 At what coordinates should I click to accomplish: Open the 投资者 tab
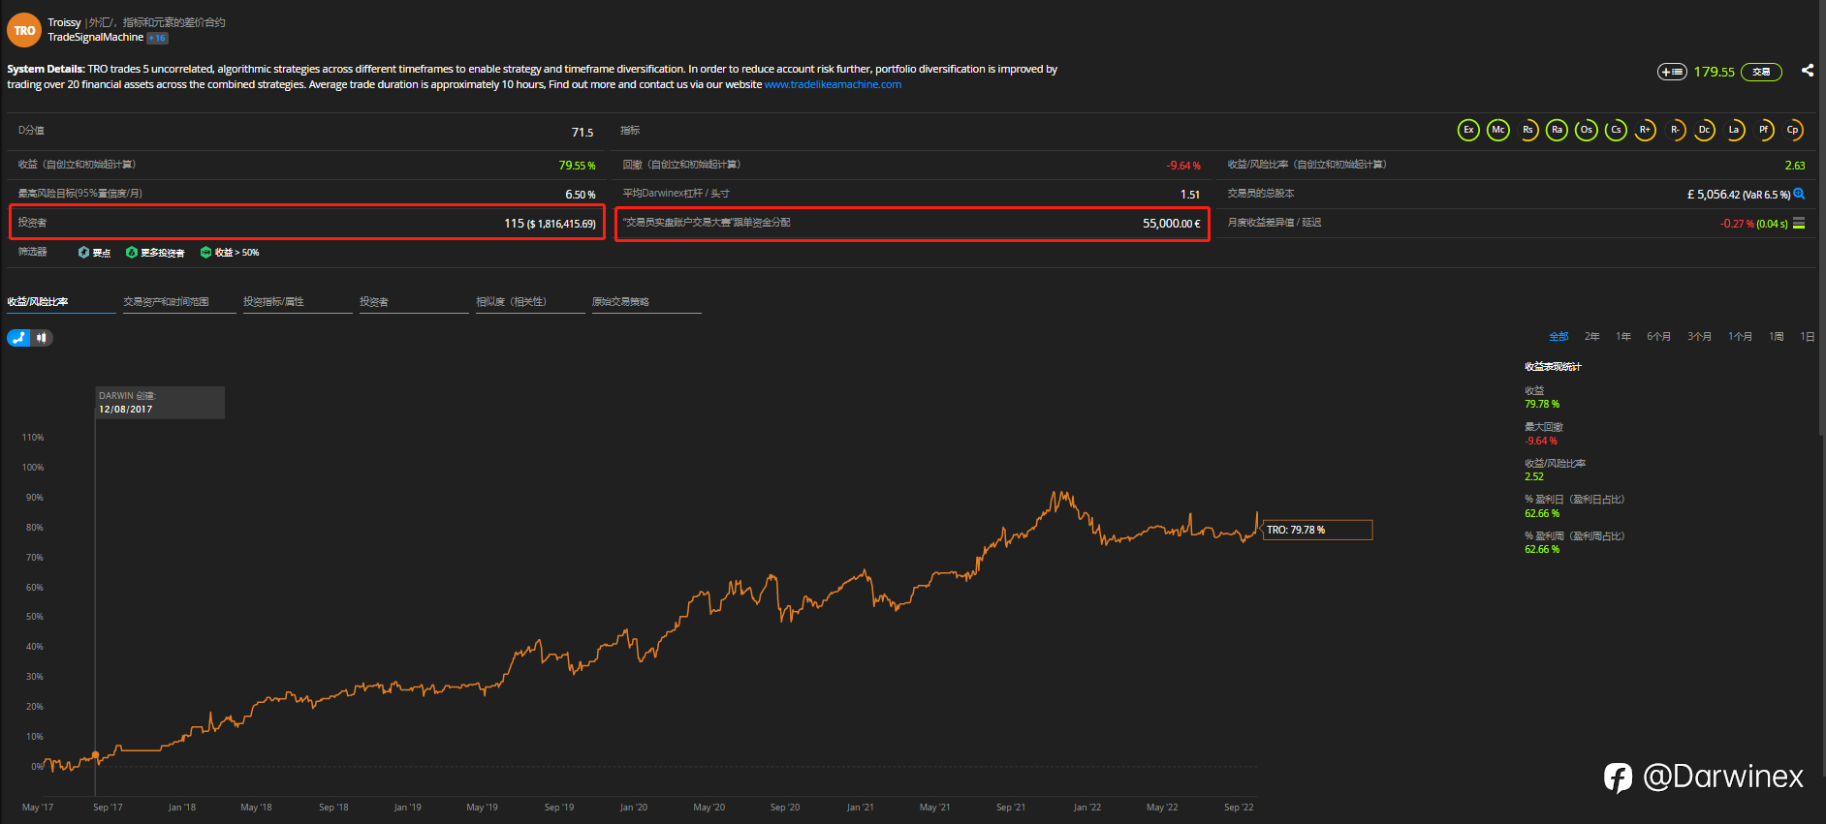[374, 302]
